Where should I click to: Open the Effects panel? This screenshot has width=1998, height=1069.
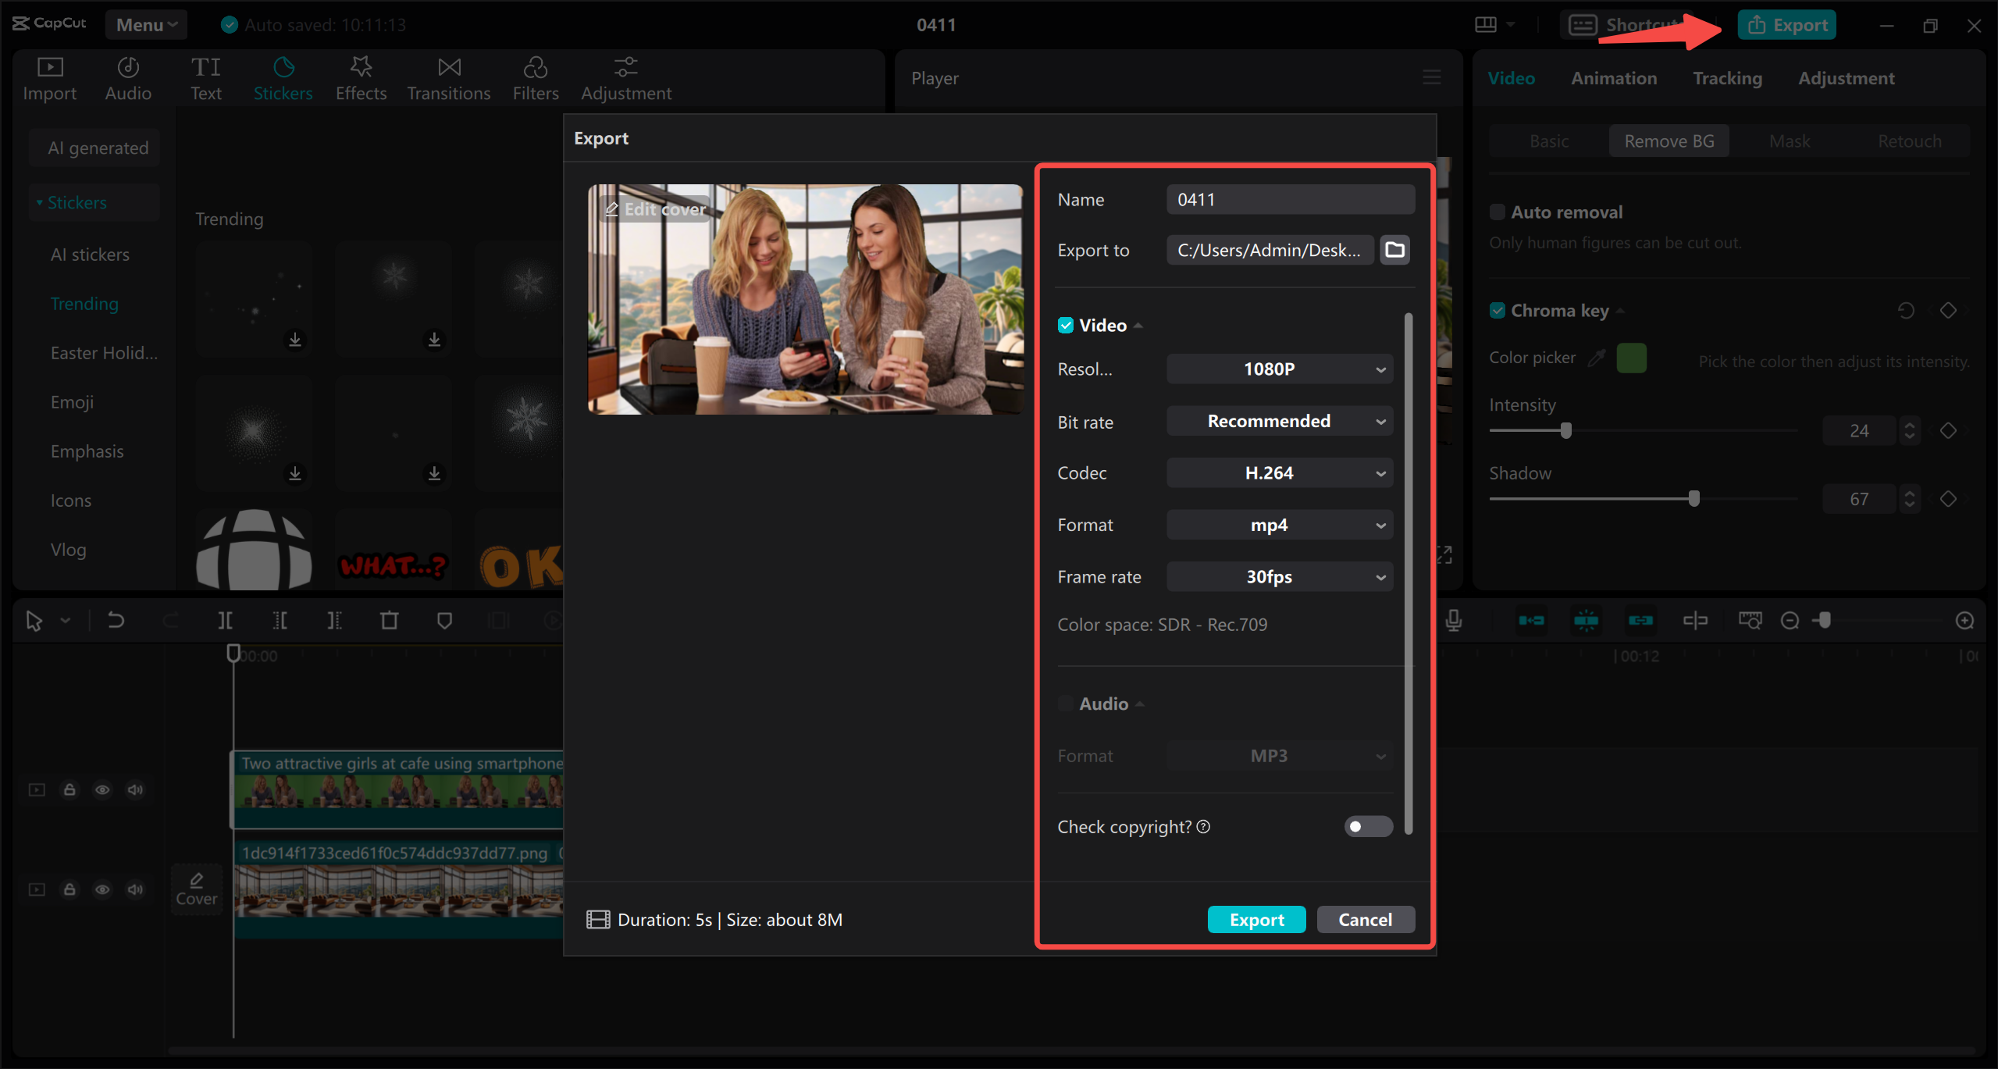coord(360,77)
